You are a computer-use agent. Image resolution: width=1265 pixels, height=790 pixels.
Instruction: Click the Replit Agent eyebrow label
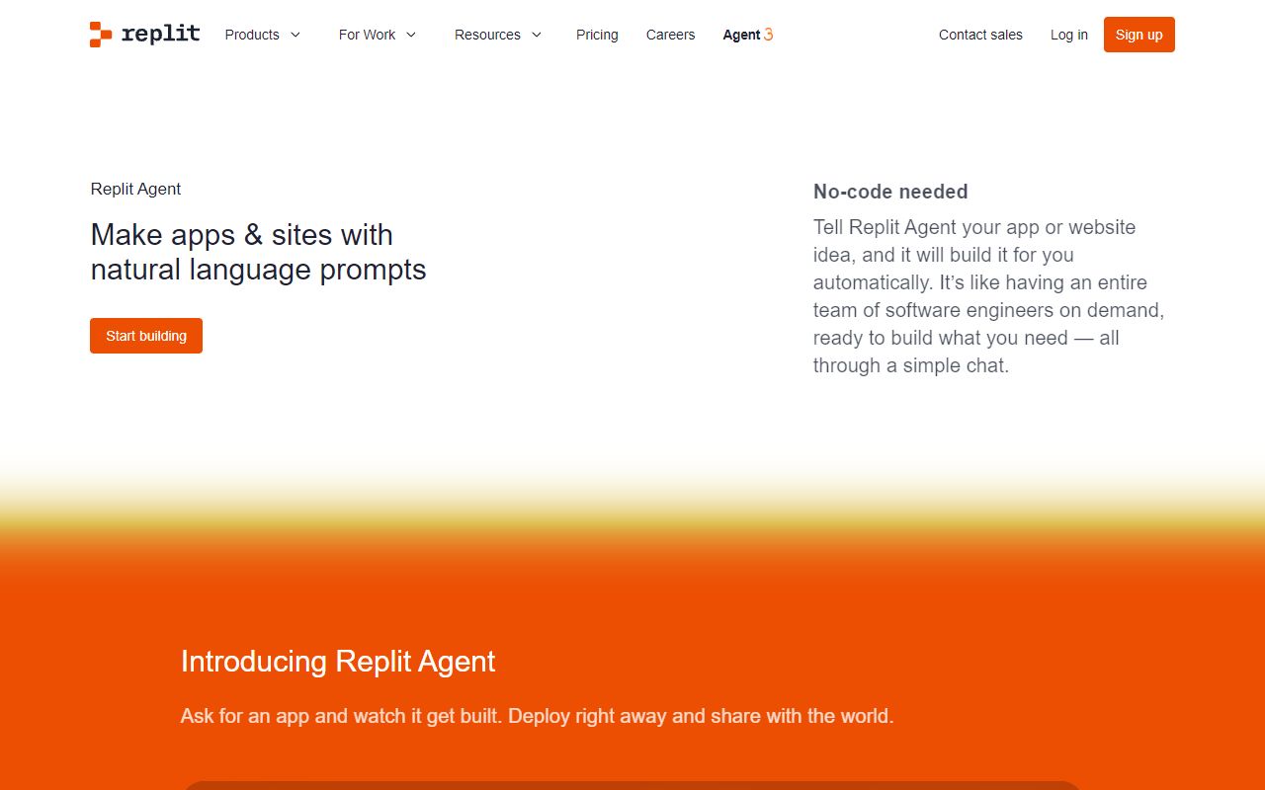pos(135,189)
